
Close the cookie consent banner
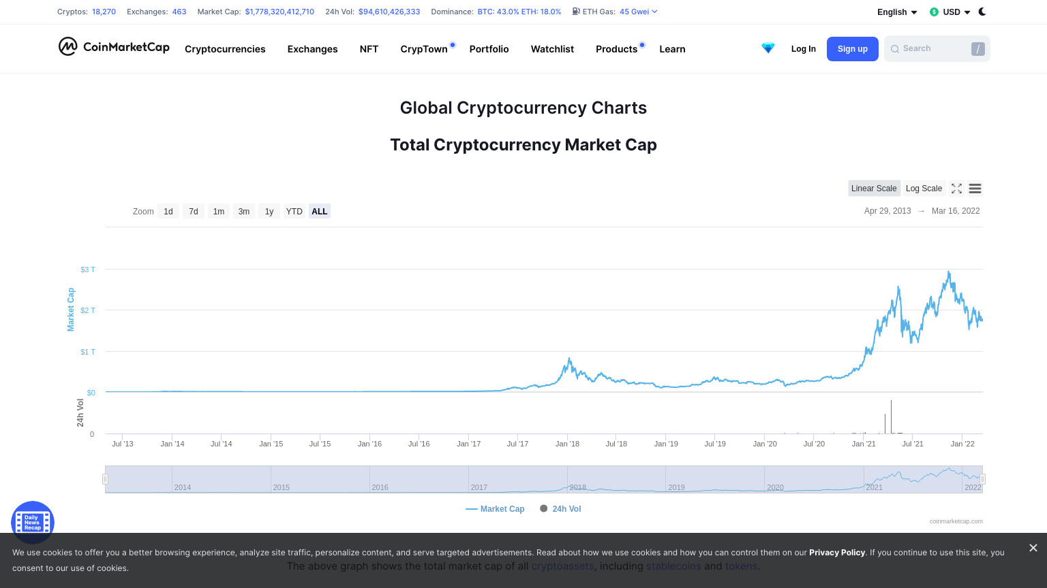(1033, 548)
